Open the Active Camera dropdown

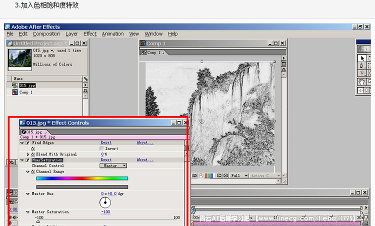tap(265, 175)
